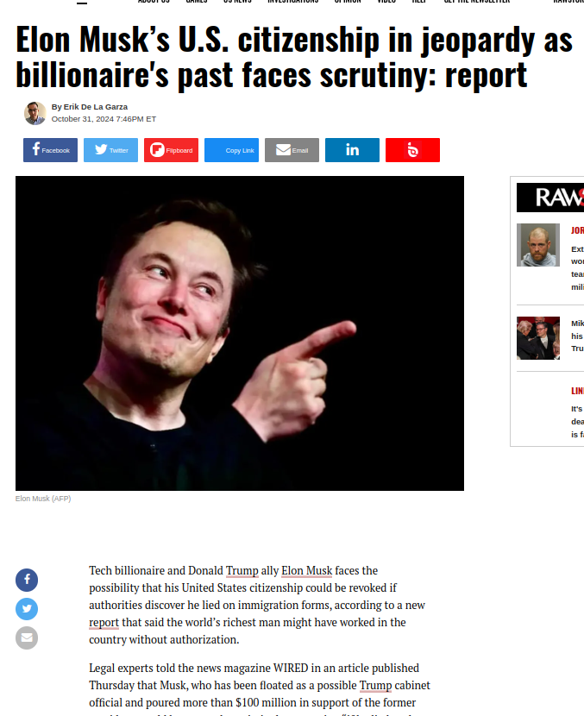
Task: Share article by Email button
Action: pos(292,150)
